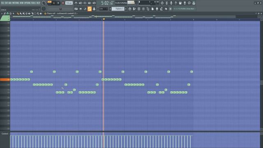
Task: Click the speech bubble info icon
Action: click(x=189, y=3)
